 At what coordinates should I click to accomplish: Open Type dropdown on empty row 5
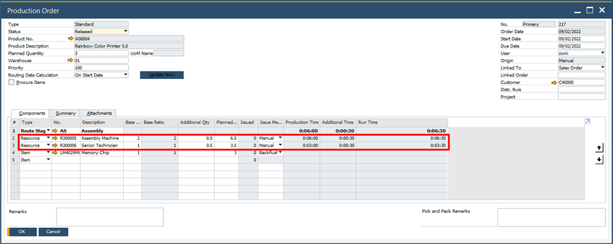click(x=48, y=160)
